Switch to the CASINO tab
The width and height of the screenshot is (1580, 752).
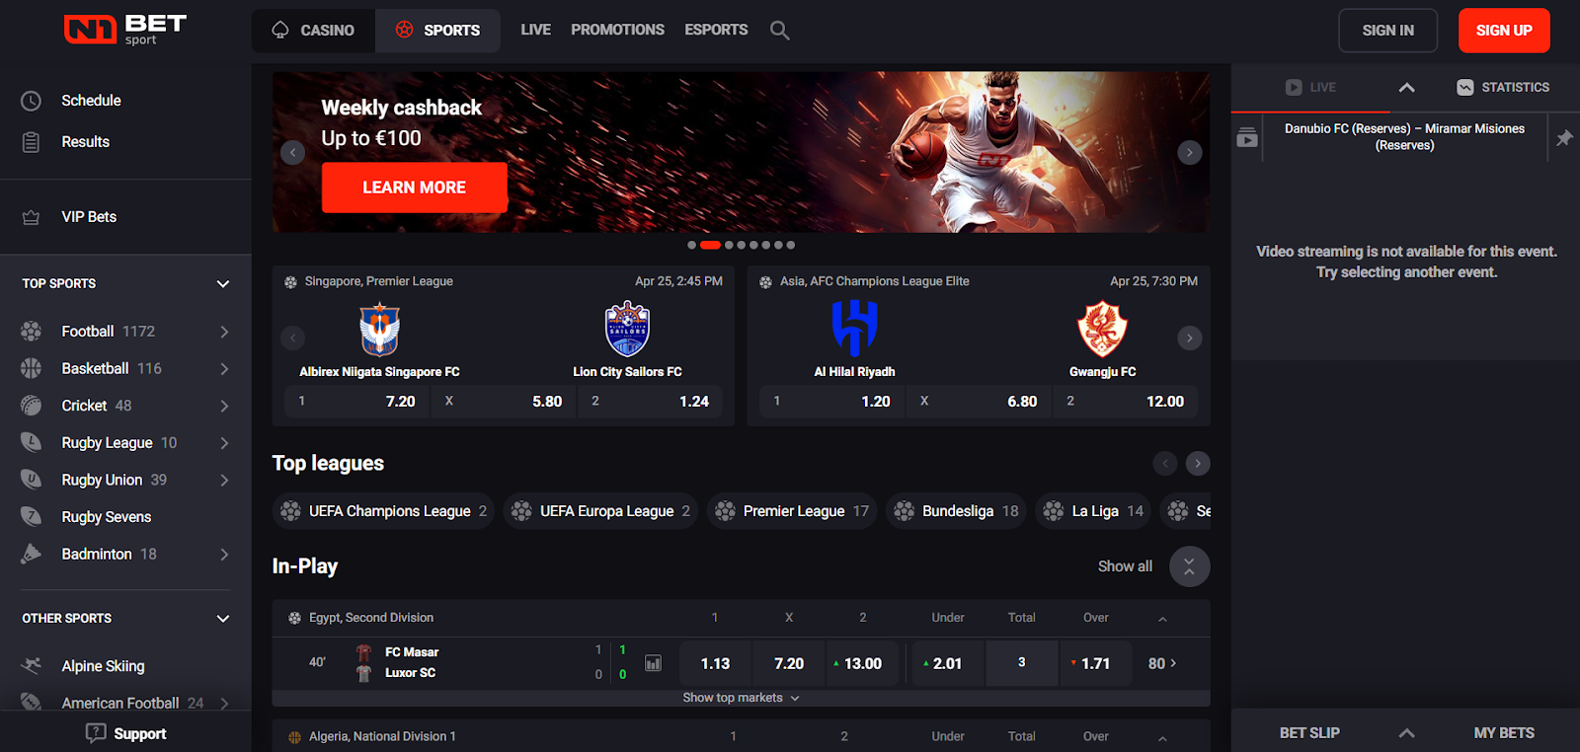[x=313, y=31]
